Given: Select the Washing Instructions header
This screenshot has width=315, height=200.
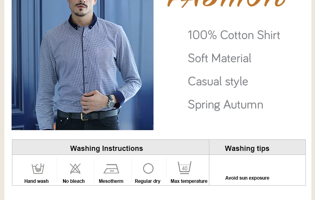Looking at the screenshot, I should coord(106,149).
